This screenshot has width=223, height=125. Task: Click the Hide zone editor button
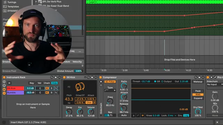[x=54, y=83]
